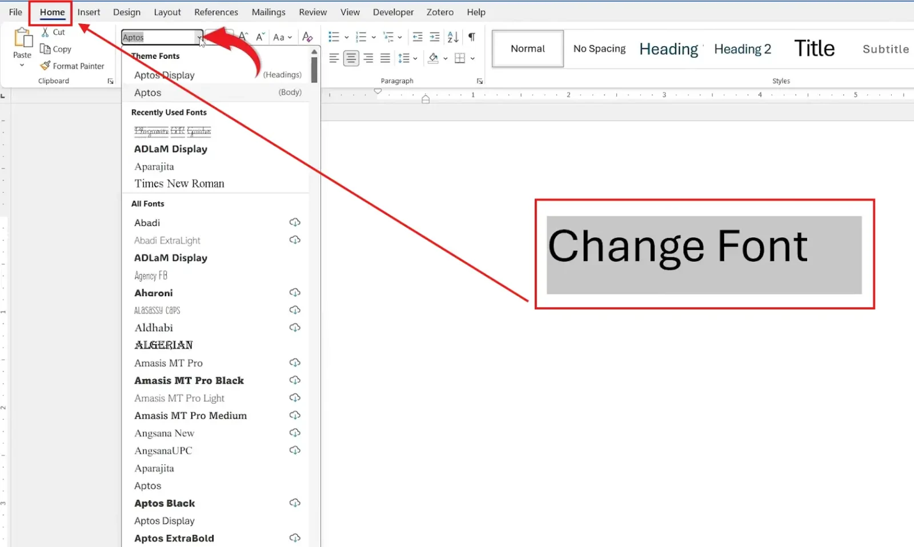Screen dimensions: 914x547
Task: Open the Paste options arrow
Action: 22,65
